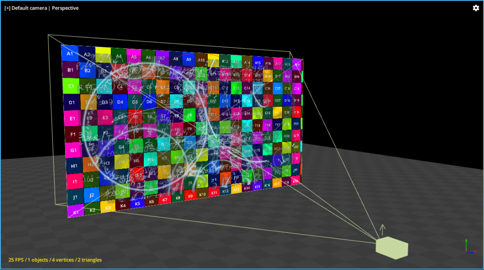Click the blue J2 grid cell
Viewport: 484px width, 270px height.
91,195
